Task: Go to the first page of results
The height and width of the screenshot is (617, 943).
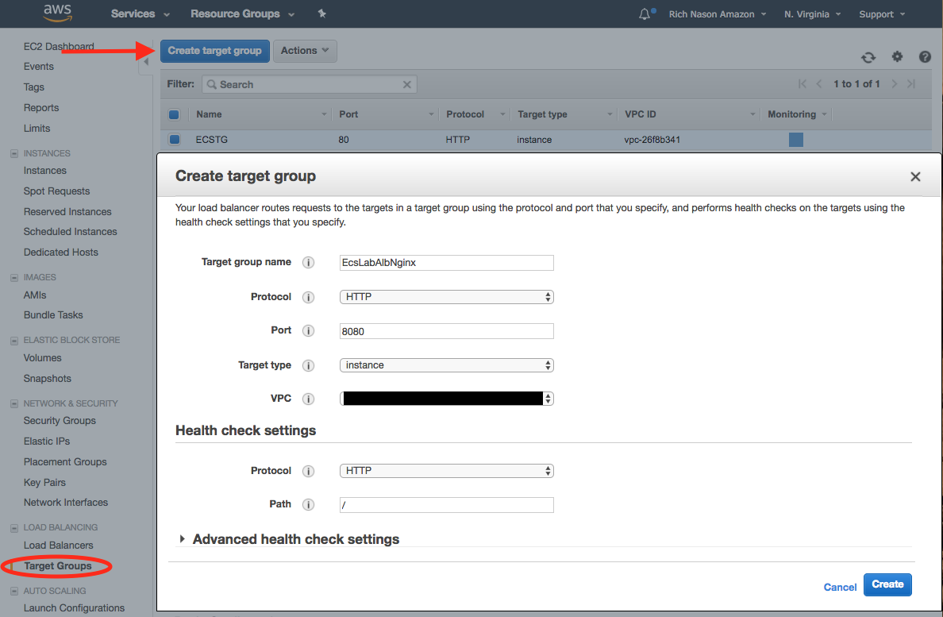Action: click(x=803, y=83)
